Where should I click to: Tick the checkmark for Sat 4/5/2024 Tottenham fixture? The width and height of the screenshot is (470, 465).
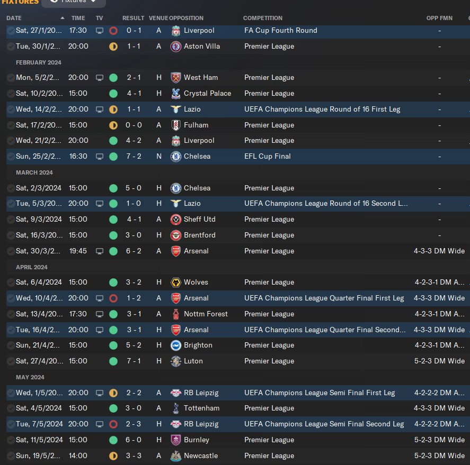(x=11, y=408)
